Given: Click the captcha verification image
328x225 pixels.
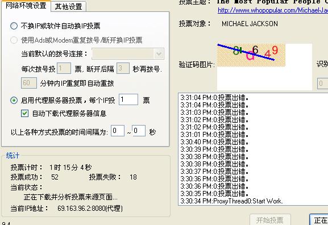Looking at the screenshot, I should click(x=251, y=55).
